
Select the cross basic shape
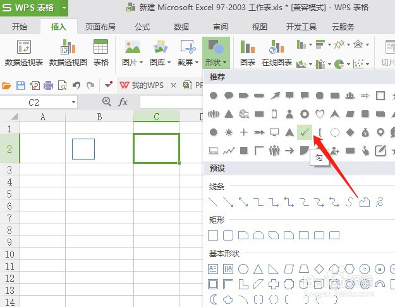pos(274,284)
